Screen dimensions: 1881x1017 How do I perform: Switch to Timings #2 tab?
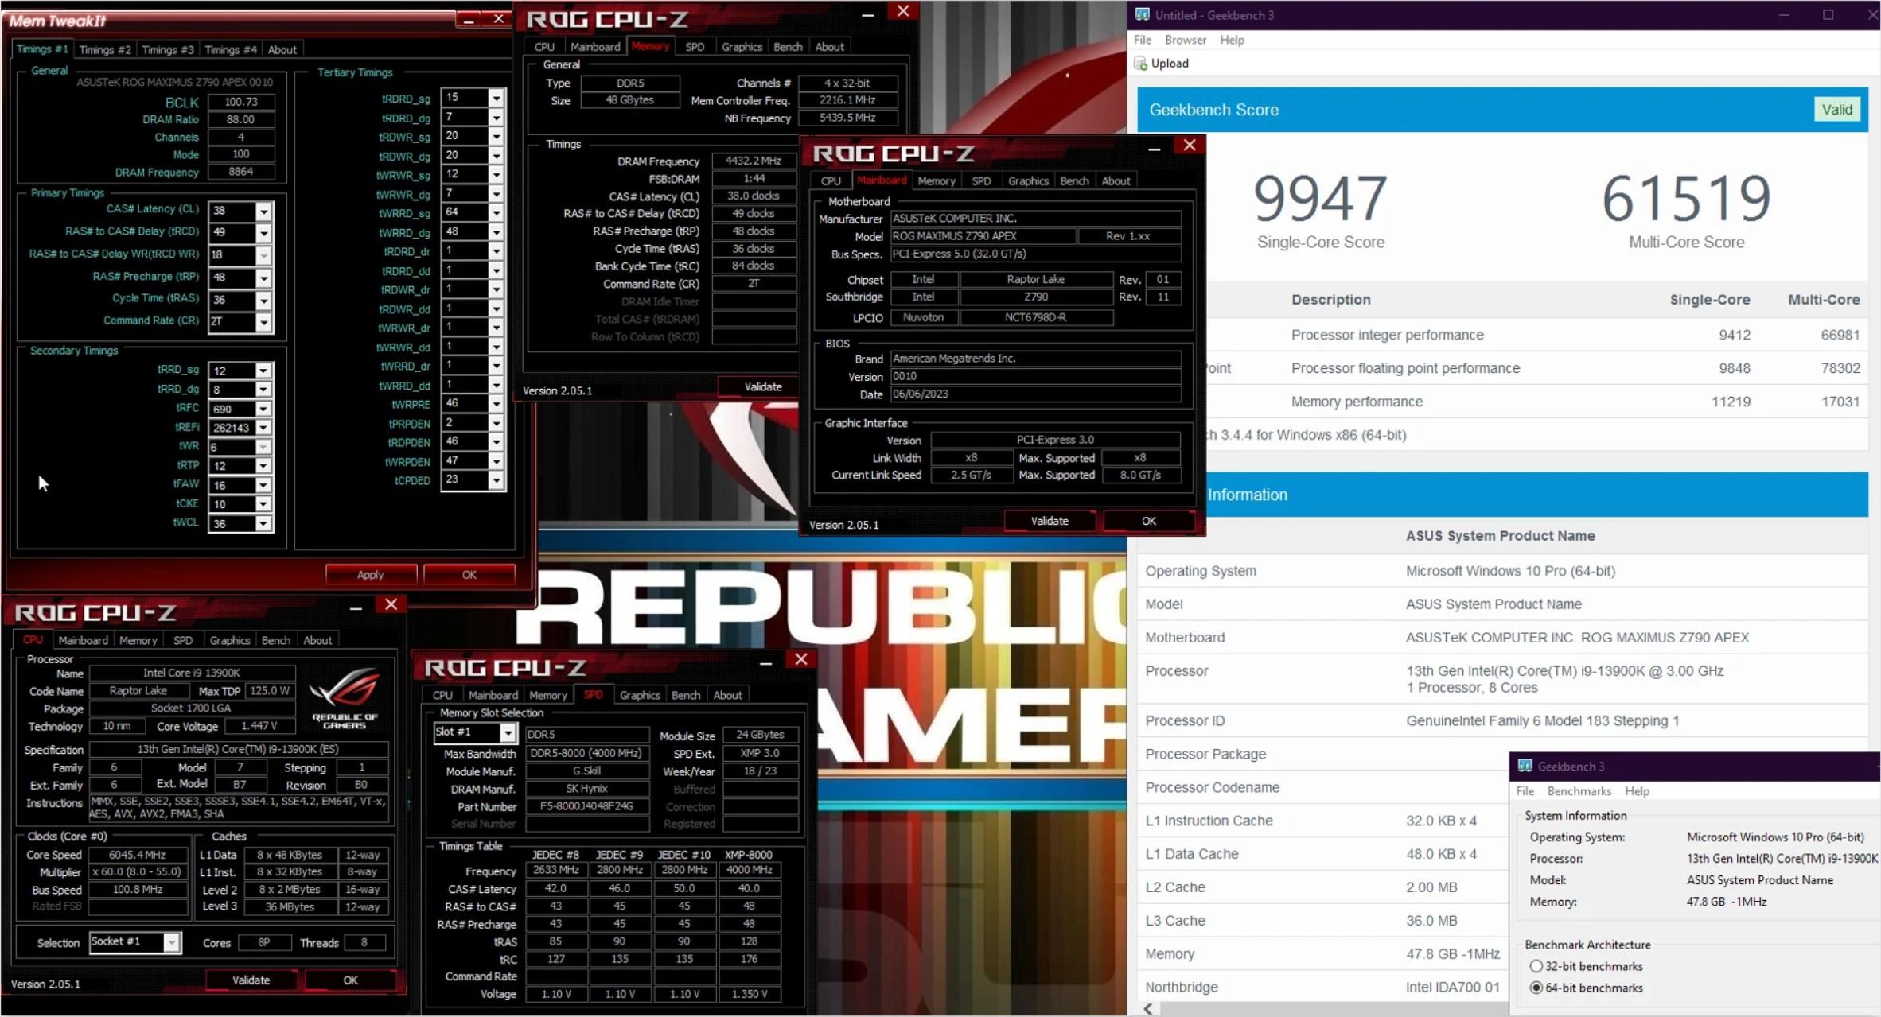105,49
